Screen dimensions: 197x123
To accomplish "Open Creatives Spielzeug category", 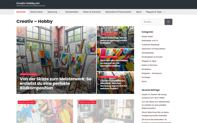I will 150,45.
